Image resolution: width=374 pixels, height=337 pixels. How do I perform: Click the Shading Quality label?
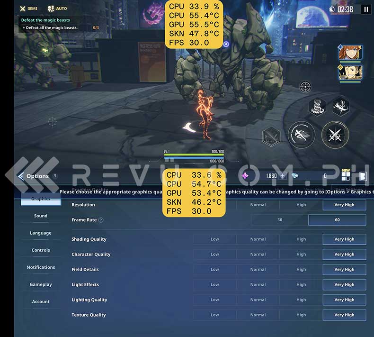89,239
